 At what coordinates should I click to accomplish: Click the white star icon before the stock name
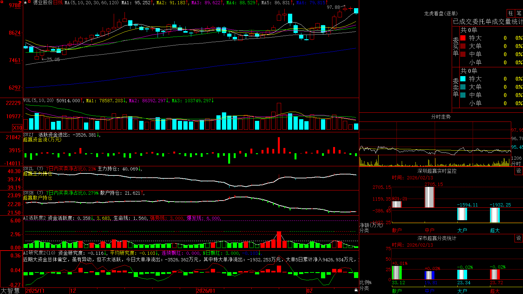pyautogui.click(x=25, y=3)
